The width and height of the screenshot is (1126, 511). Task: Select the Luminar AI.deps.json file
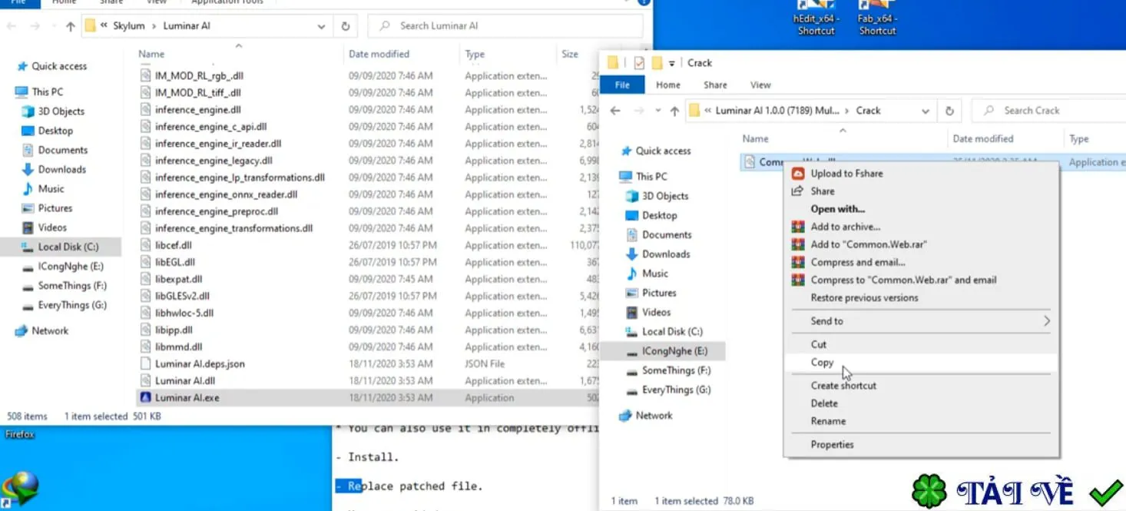click(x=200, y=364)
